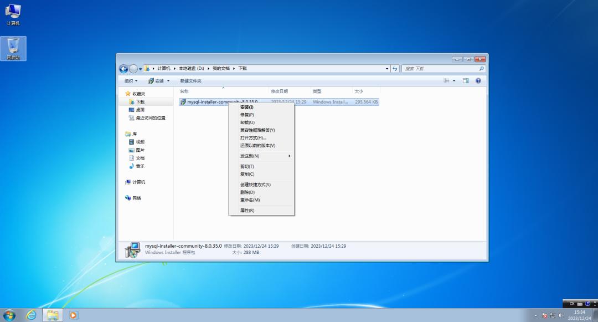Select the 回收站 desktop icon
Screen dimensions: 598x322
coord(13,48)
